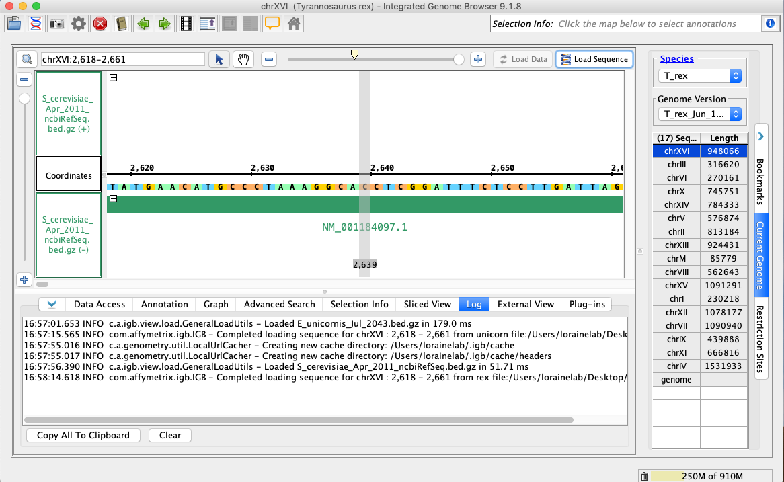
Task: Go back using the green left arrow
Action: [143, 24]
